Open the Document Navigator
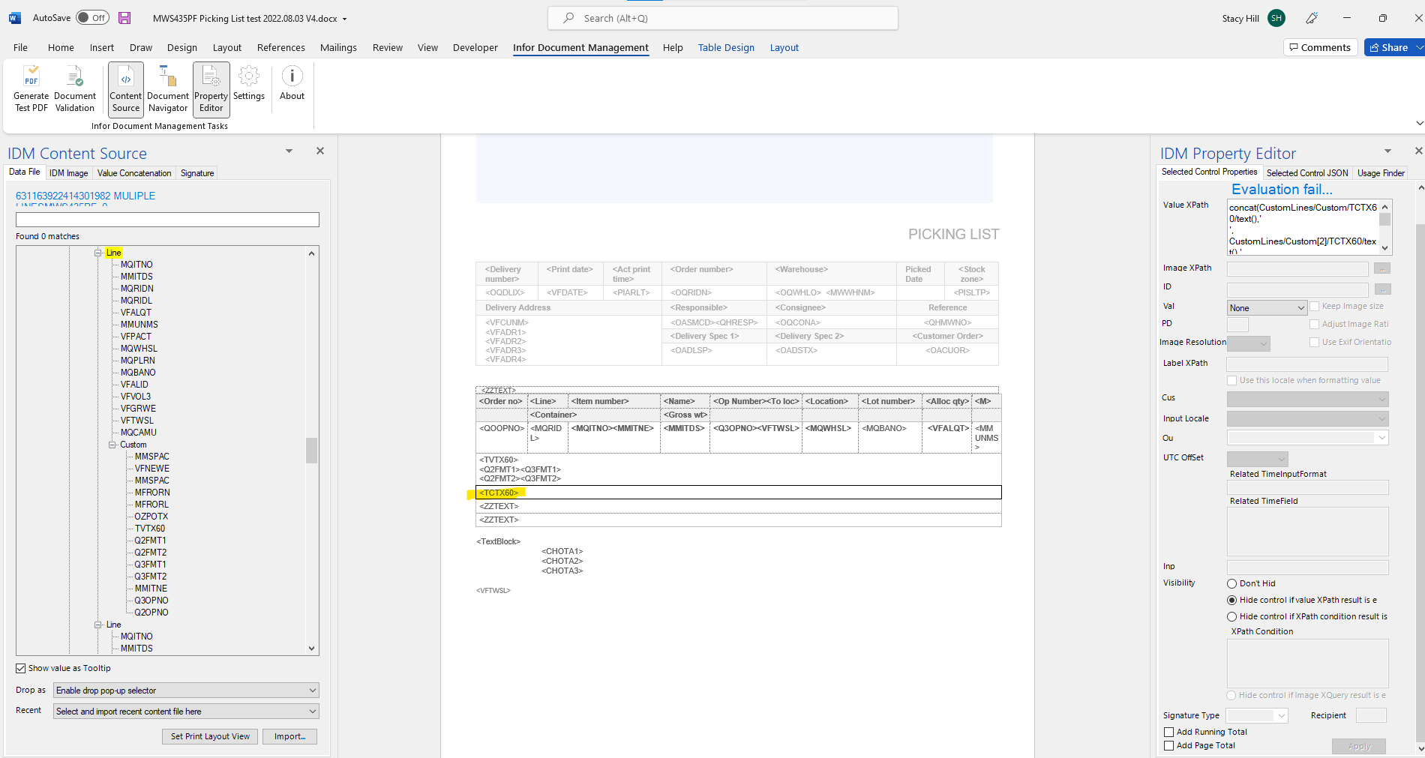 (168, 89)
